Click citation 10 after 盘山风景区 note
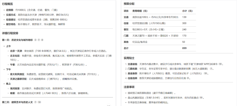The width and height of the screenshot is (237, 106). point(201,97)
